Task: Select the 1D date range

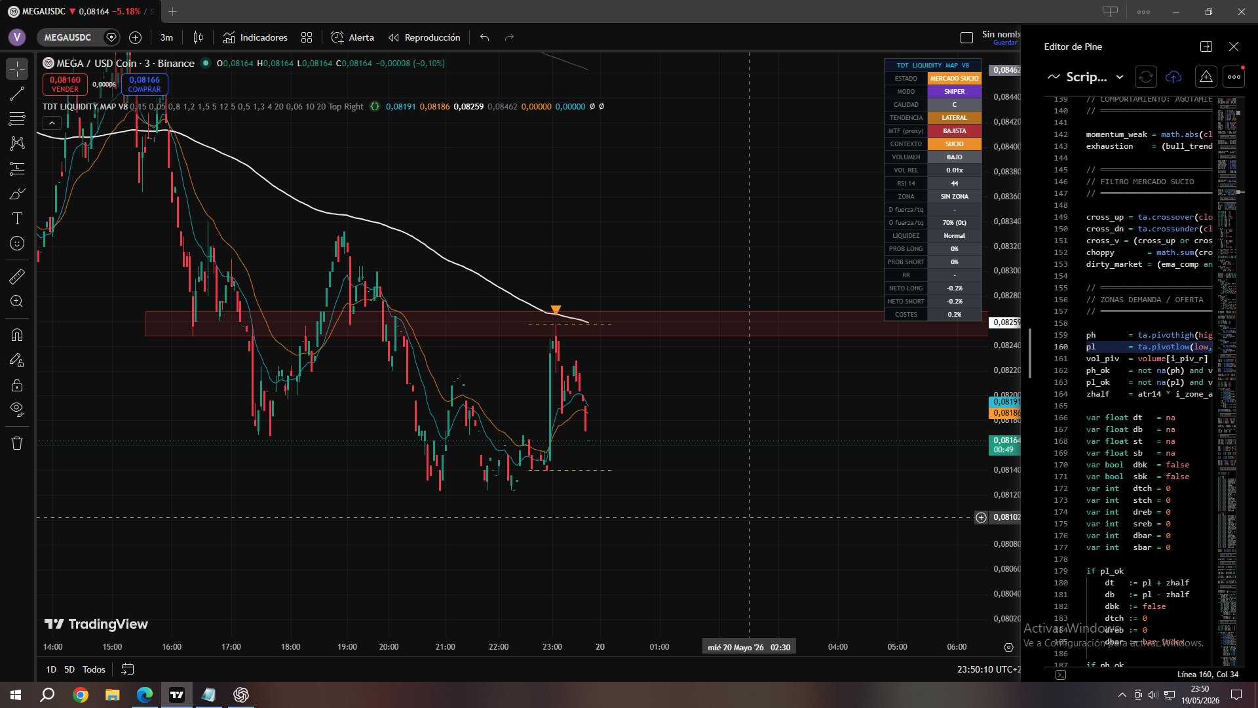Action: pyautogui.click(x=51, y=669)
